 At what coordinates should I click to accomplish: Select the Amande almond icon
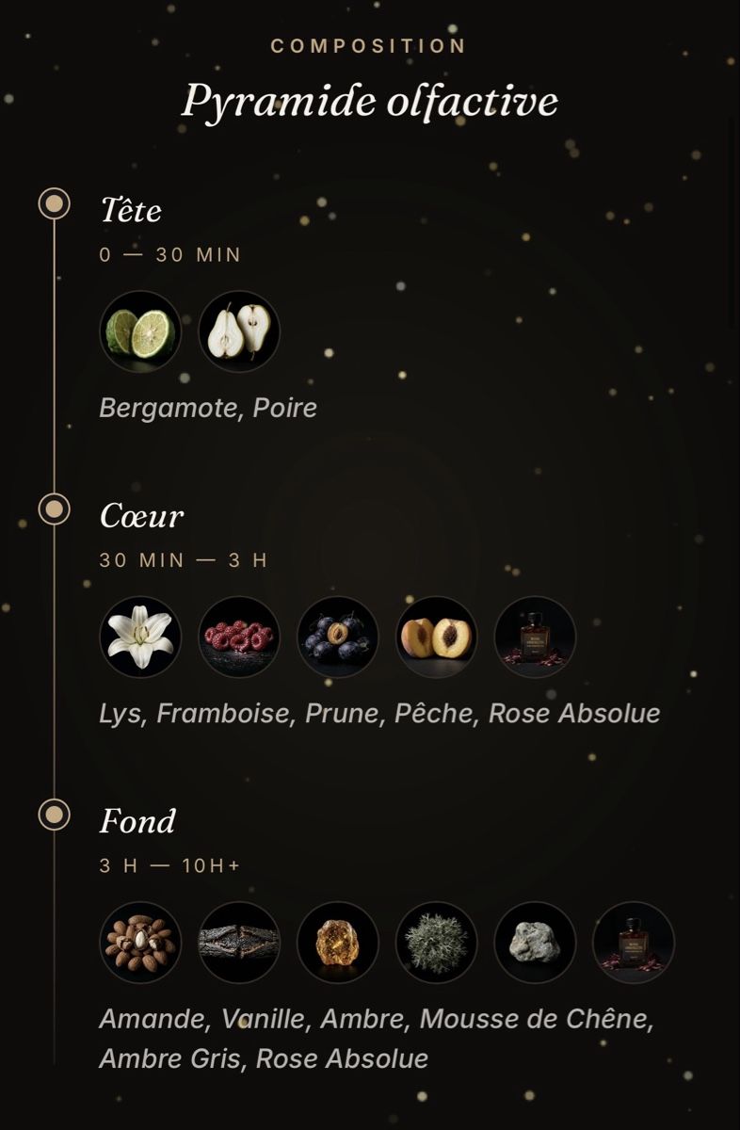140,943
